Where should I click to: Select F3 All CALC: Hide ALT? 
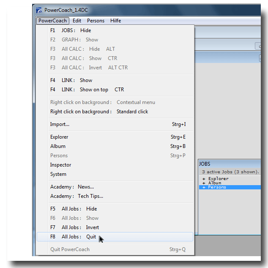(x=115, y=49)
